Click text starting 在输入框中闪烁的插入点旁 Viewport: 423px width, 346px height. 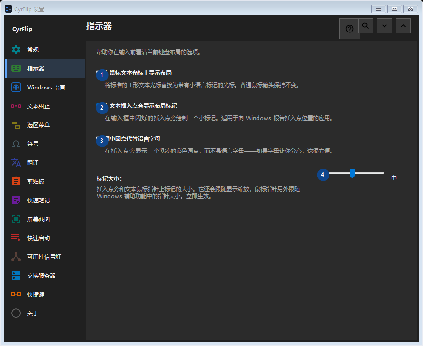(x=219, y=118)
